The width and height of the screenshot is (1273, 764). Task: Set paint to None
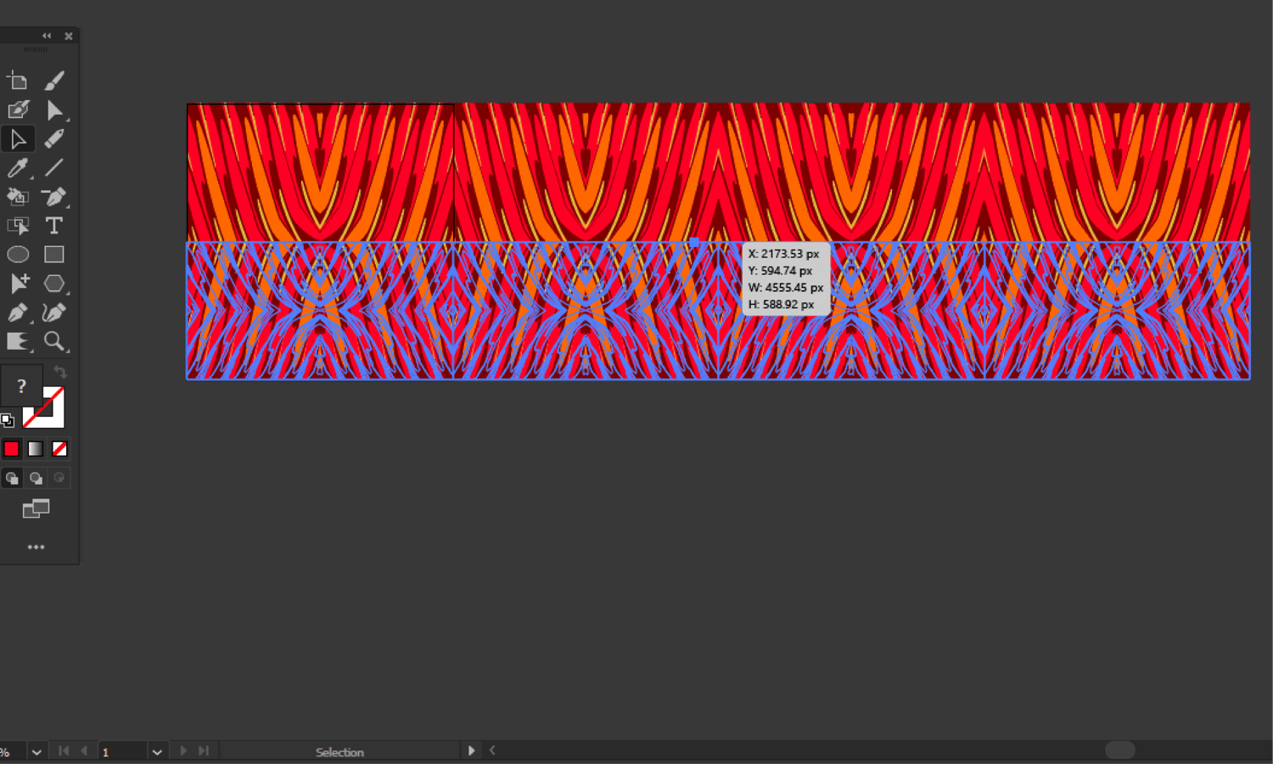click(59, 448)
